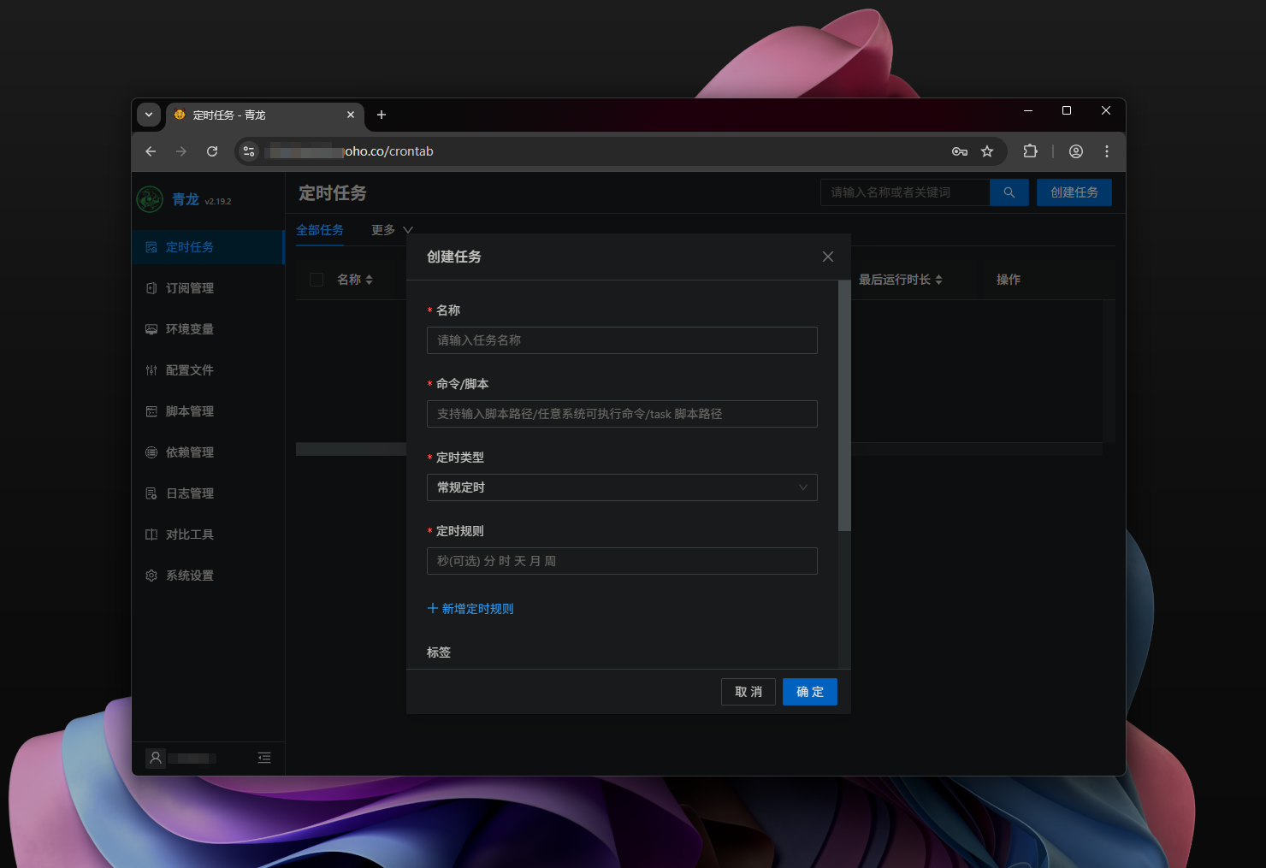
Task: Focus the 定时规则 cron input
Action: (622, 561)
